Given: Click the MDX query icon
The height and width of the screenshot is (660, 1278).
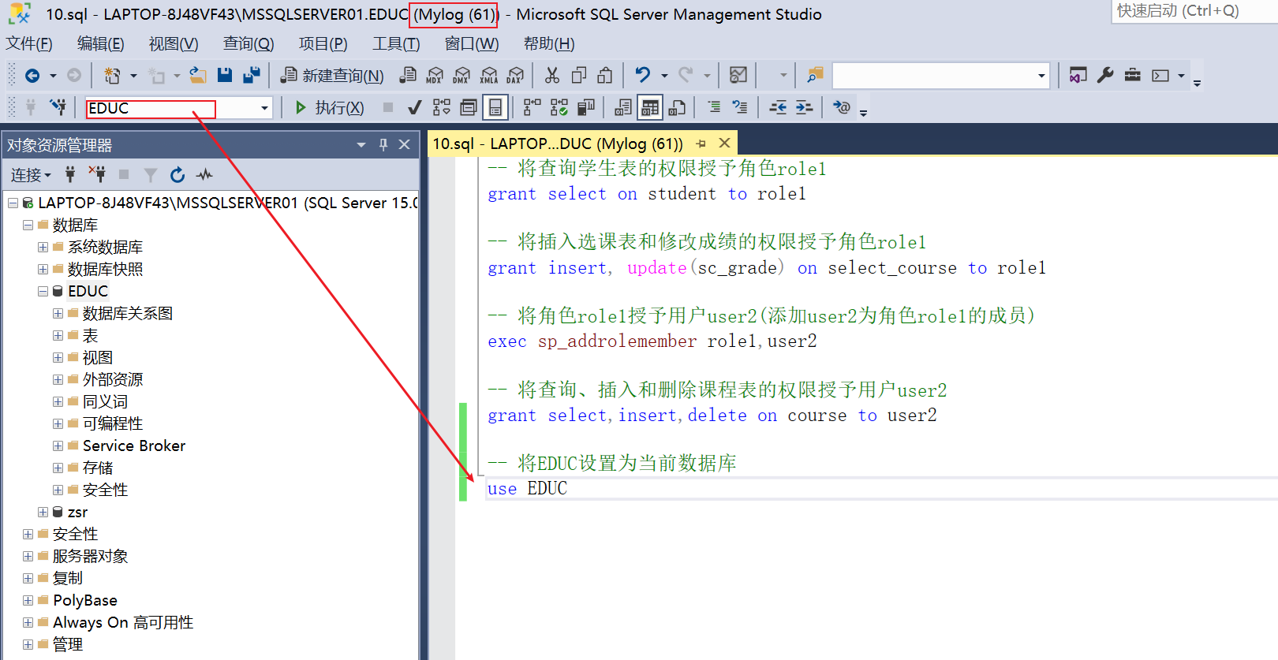Looking at the screenshot, I should [x=435, y=76].
